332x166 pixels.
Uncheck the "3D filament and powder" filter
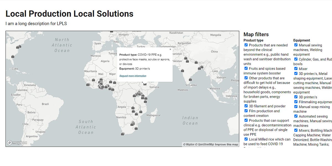246,106
